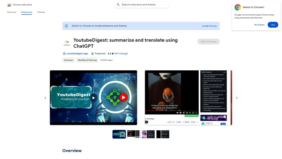
Task: Select the third carousel thumbnail
Action: (x=148, y=134)
